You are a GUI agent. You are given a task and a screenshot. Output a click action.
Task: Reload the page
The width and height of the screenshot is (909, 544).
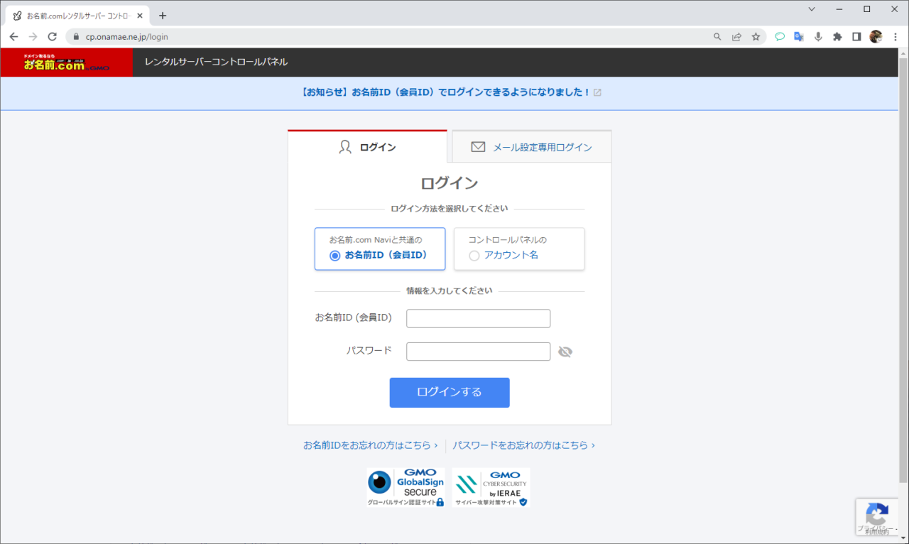(52, 37)
